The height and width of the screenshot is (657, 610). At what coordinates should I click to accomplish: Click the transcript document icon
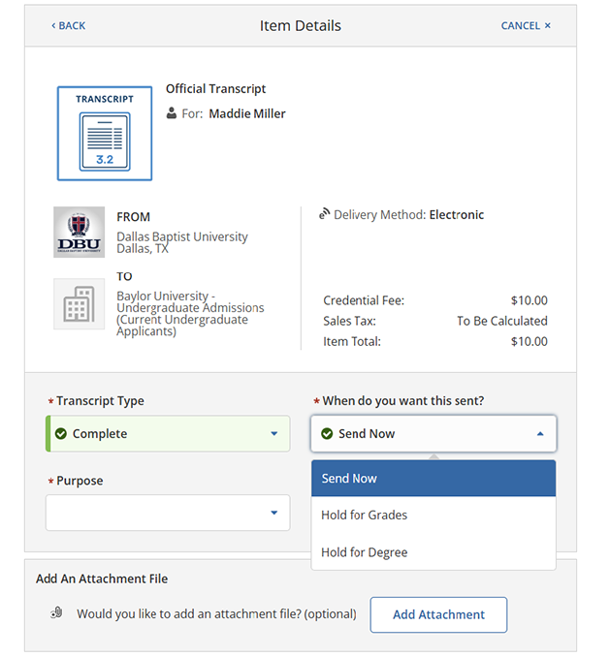[x=105, y=133]
